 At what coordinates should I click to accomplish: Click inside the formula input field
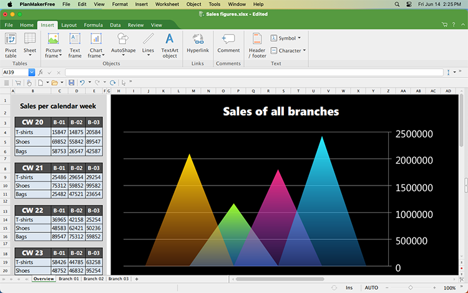point(254,72)
